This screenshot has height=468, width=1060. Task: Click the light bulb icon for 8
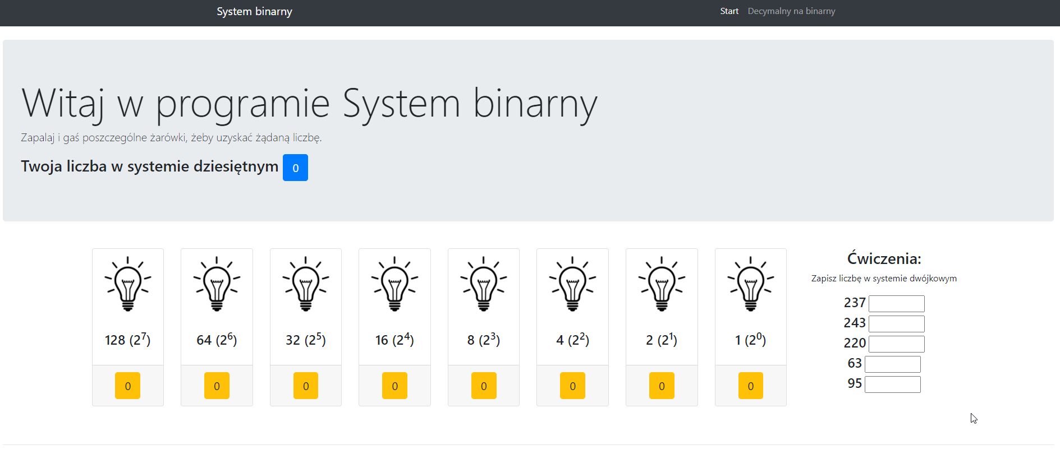(484, 284)
